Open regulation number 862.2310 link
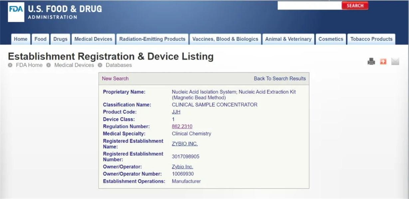This screenshot has width=409, height=199. click(x=182, y=126)
